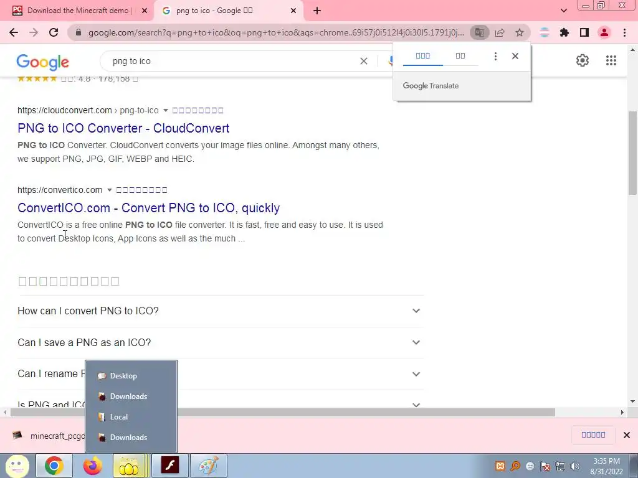Image resolution: width=638 pixels, height=478 pixels.
Task: Open a new tab with the plus button
Action: click(317, 11)
